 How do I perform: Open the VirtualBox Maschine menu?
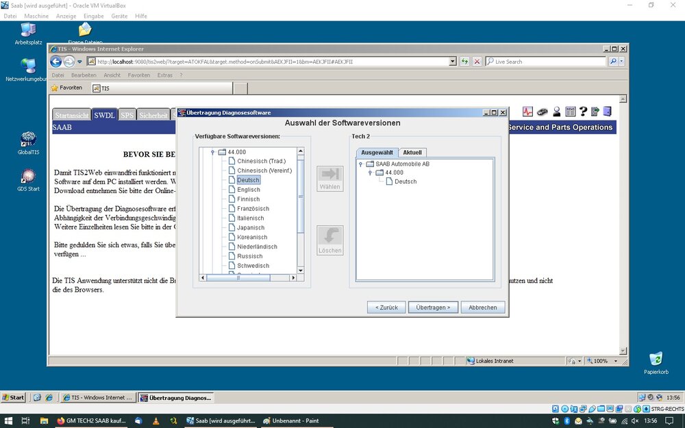[36, 16]
